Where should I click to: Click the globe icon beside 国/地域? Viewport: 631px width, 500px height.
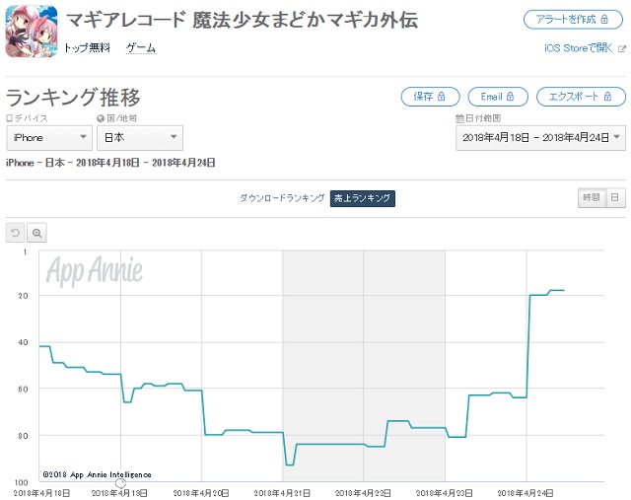click(x=101, y=118)
